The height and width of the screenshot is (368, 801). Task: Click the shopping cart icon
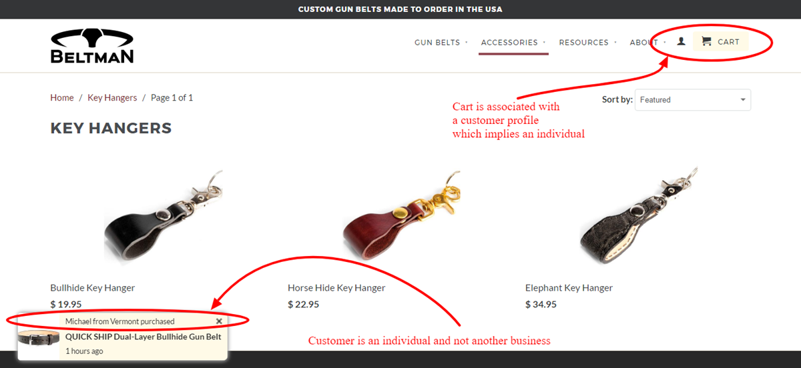click(706, 41)
